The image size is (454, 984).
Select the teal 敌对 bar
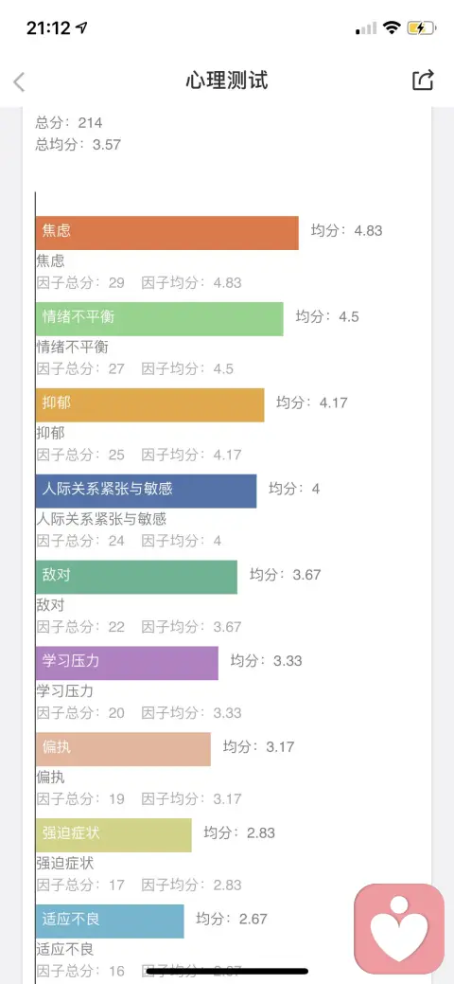[x=137, y=577]
